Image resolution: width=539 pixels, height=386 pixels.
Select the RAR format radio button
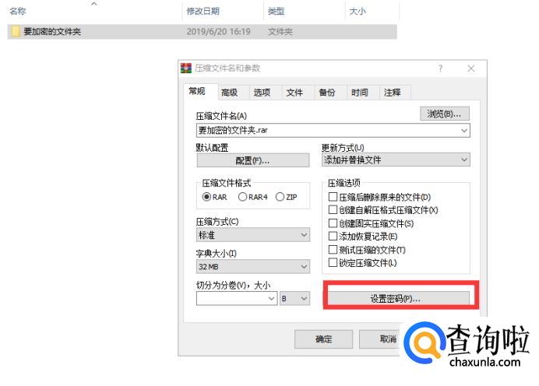click(x=207, y=197)
